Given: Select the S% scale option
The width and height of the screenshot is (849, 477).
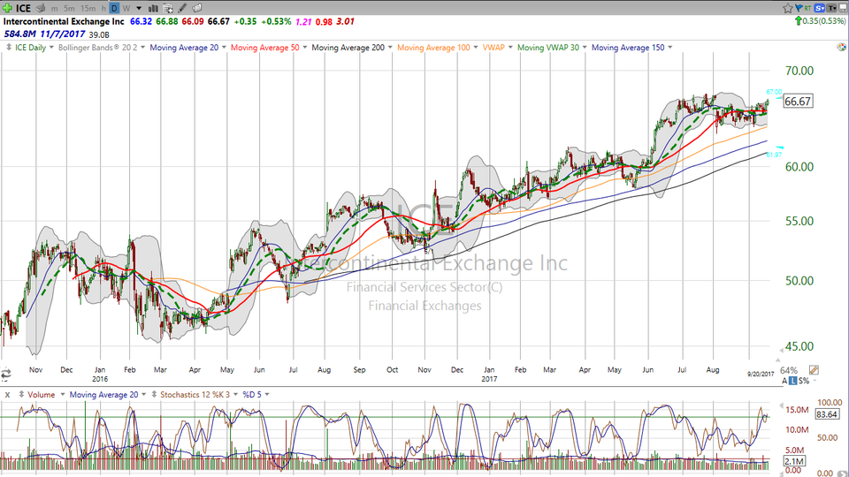Looking at the screenshot, I should coord(804,381).
